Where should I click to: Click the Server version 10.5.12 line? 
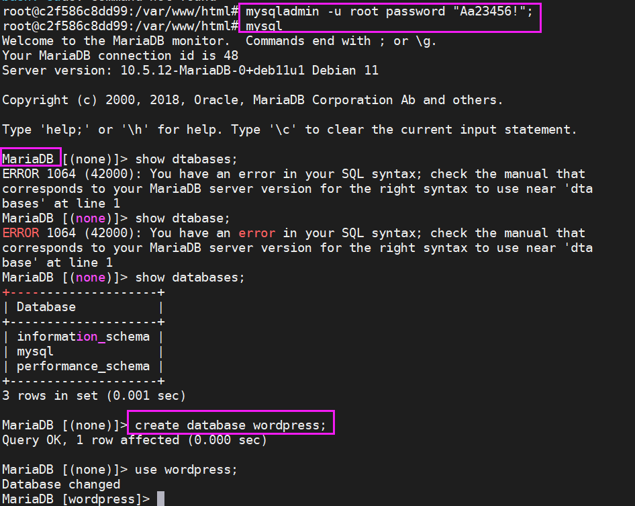(x=190, y=71)
